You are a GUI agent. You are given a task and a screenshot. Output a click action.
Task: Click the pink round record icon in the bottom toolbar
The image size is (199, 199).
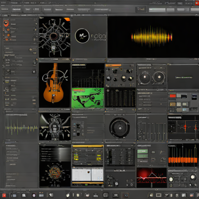click(34, 195)
